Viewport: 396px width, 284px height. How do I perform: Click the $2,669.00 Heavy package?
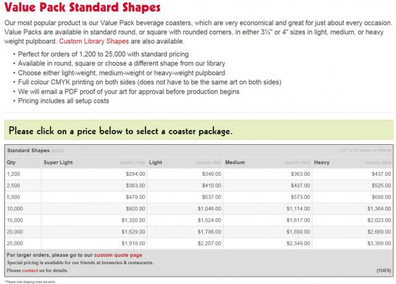click(377, 231)
